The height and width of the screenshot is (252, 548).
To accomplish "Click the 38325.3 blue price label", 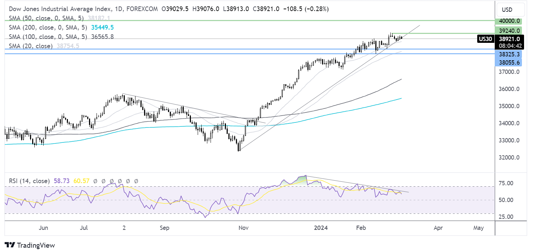I will [508, 54].
